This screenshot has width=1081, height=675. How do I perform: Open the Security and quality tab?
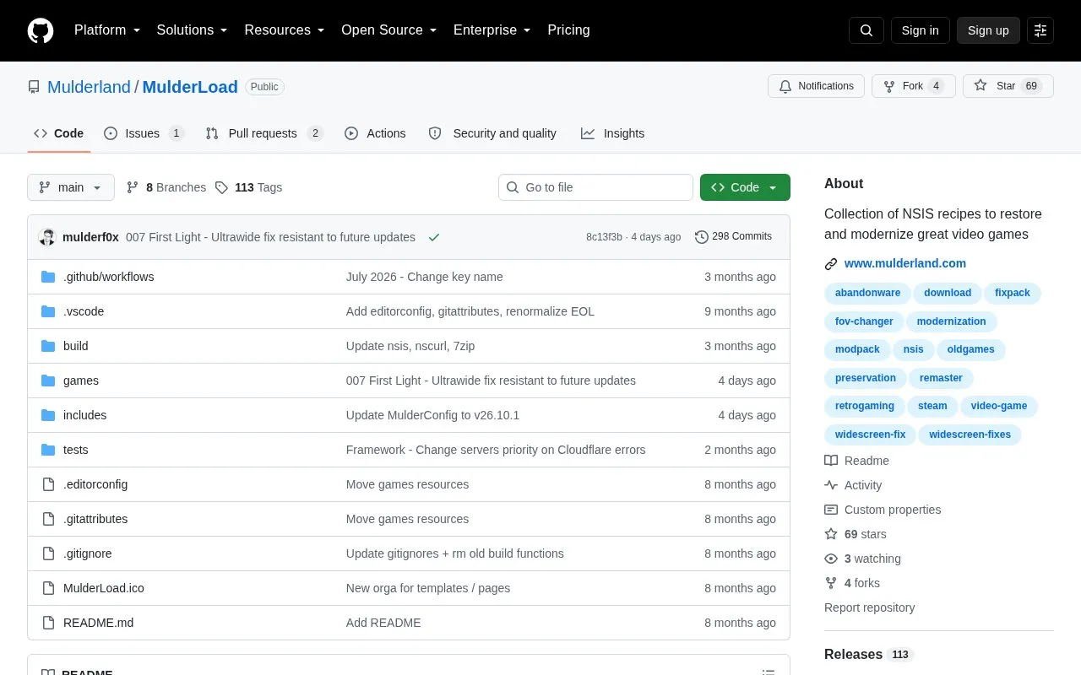(492, 133)
